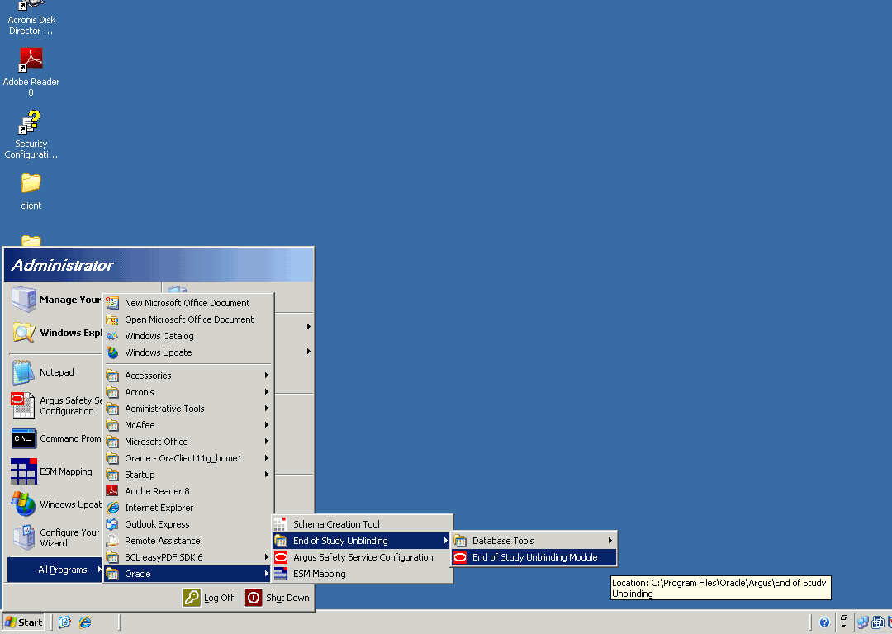Select the highlighted Oracle folder
This screenshot has height=634, width=892.
[187, 574]
